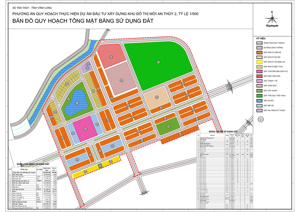
Task: Click the "Đất trạm y tế" legend symbol
Action: click(259, 81)
